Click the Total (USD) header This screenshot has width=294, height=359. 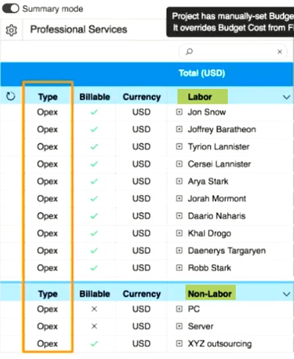click(x=202, y=73)
